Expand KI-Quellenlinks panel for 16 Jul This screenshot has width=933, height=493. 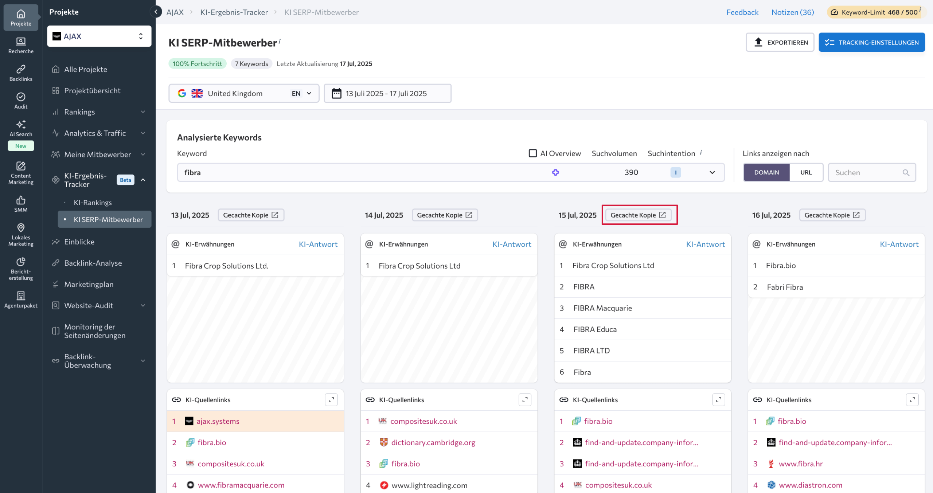click(912, 400)
